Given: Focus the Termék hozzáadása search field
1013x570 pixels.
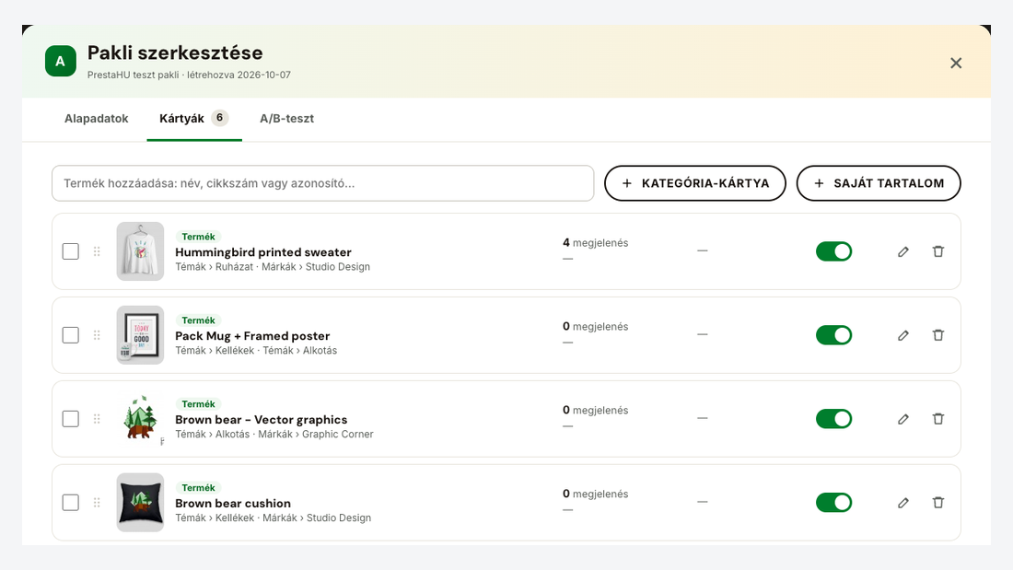Looking at the screenshot, I should click(x=323, y=183).
